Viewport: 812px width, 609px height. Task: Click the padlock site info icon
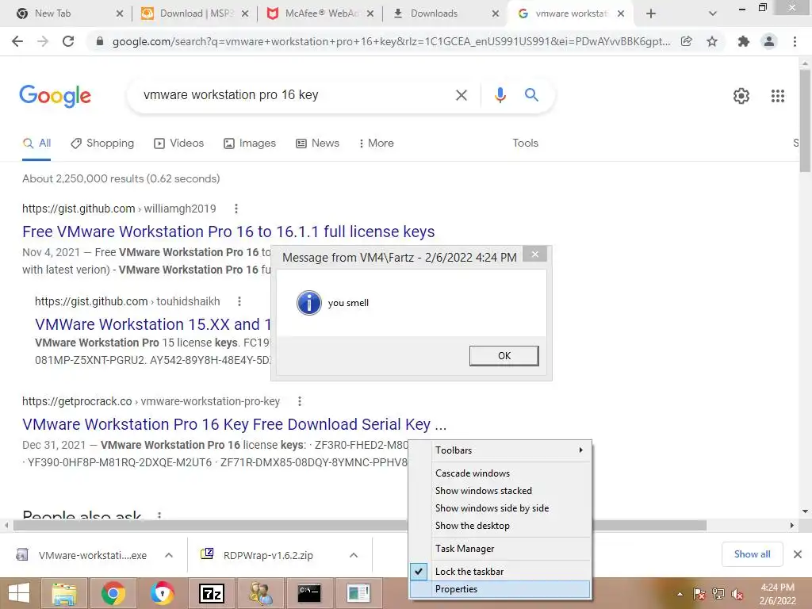(100, 41)
